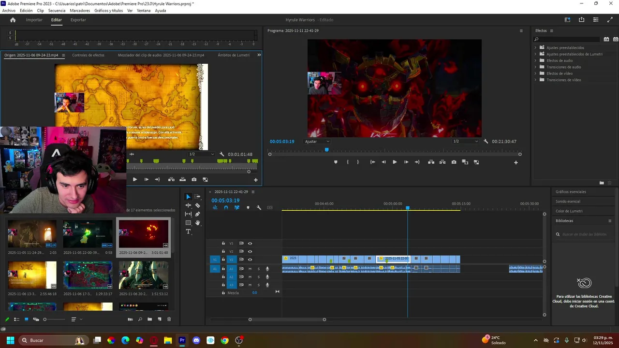Mark In point in Program monitor
This screenshot has height=348, width=619.
[348, 162]
